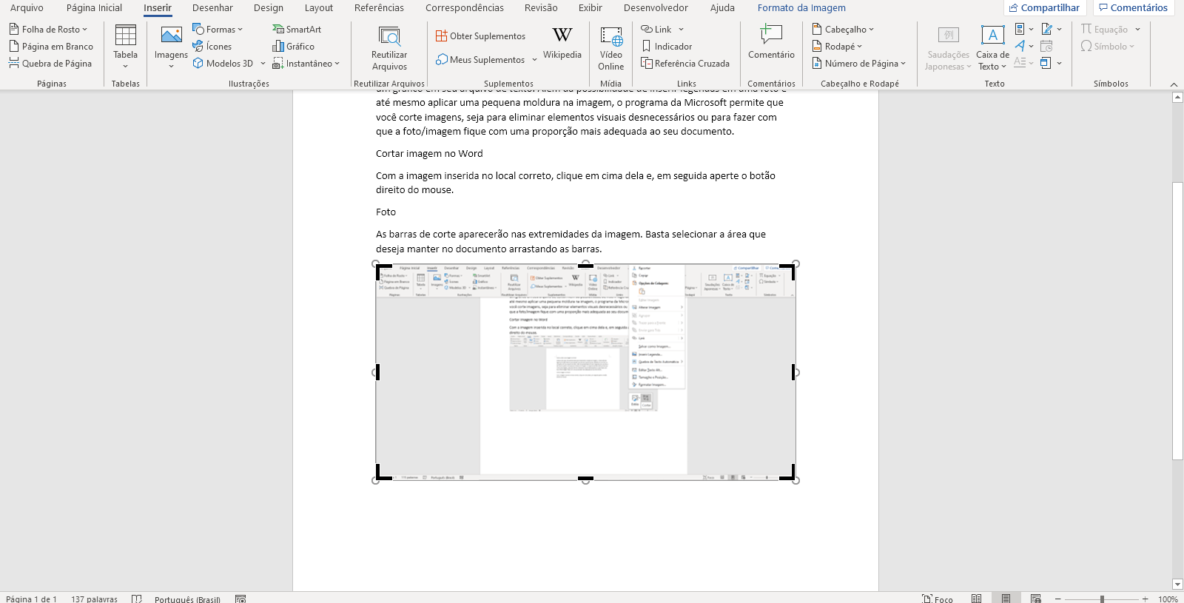The height and width of the screenshot is (603, 1184).
Task: Open the spell check status icon
Action: pos(137,599)
